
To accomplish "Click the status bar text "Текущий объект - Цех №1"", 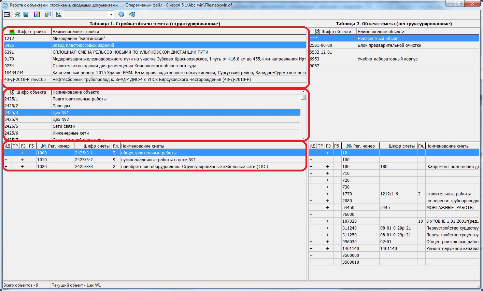I will click(76, 285).
